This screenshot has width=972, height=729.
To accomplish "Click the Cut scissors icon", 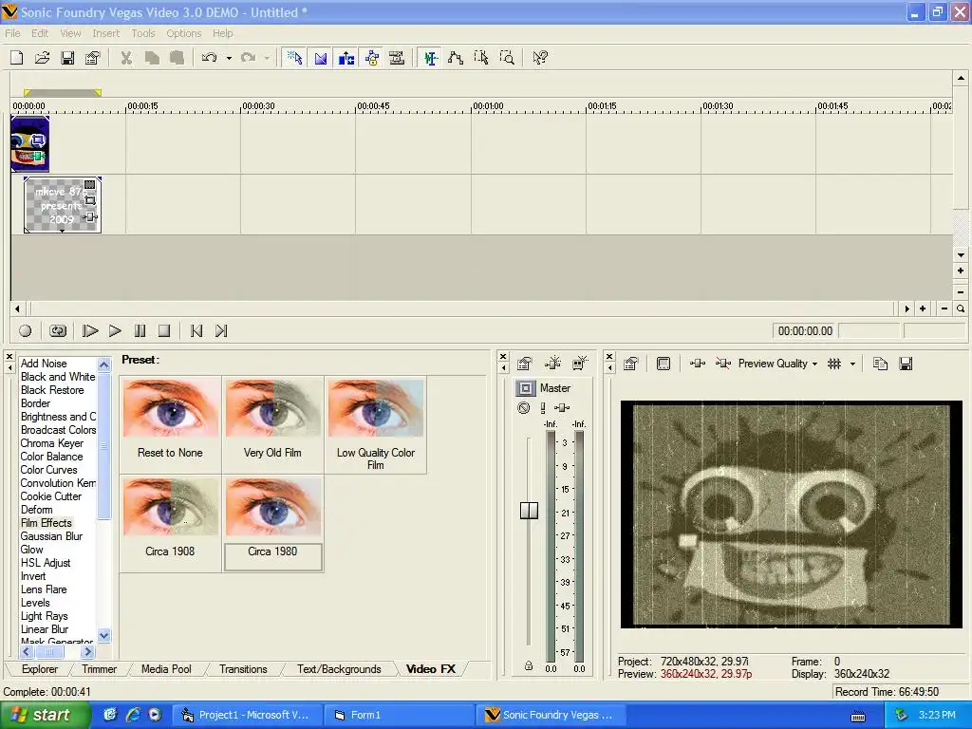I will [x=126, y=58].
